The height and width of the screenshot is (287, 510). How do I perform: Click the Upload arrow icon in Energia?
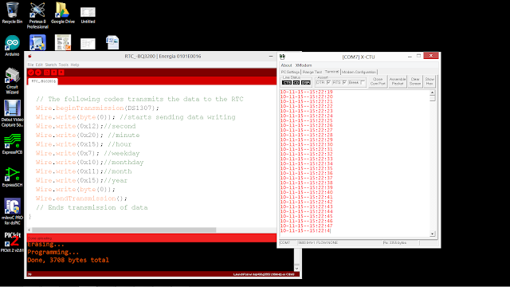click(38, 73)
